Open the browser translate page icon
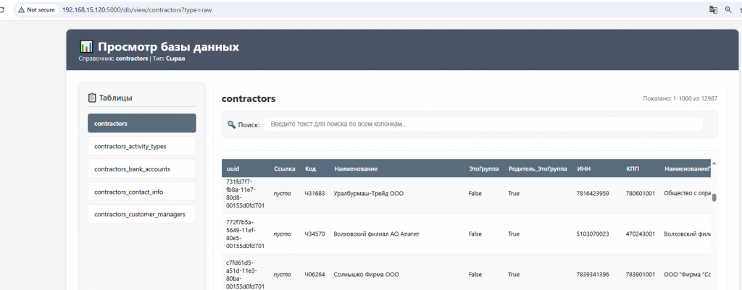 713,10
